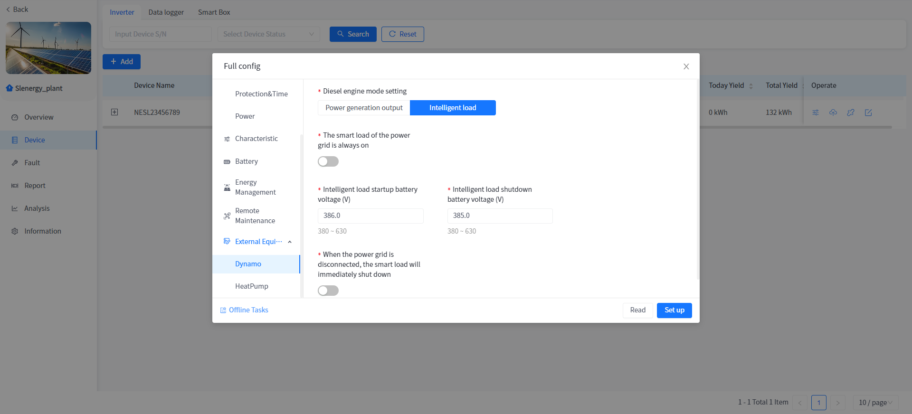The image size is (912, 414).
Task: Click the startup battery voltage input field
Action: click(x=370, y=216)
